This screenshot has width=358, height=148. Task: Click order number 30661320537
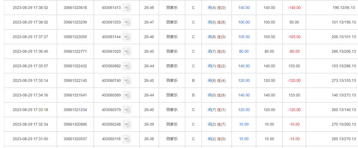(75, 139)
